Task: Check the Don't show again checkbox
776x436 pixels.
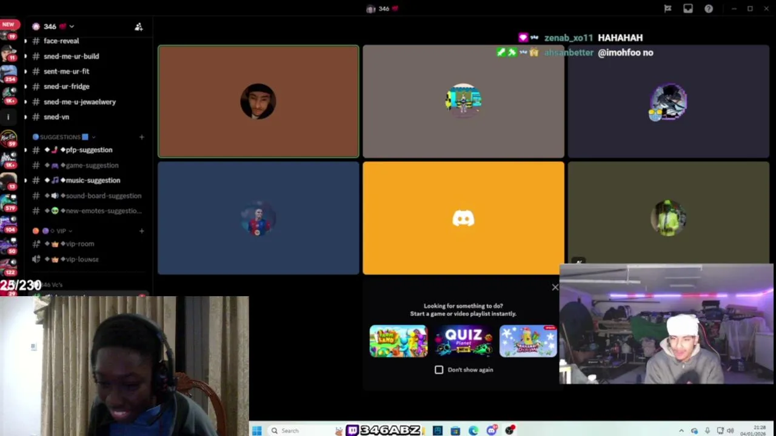Action: [439, 369]
